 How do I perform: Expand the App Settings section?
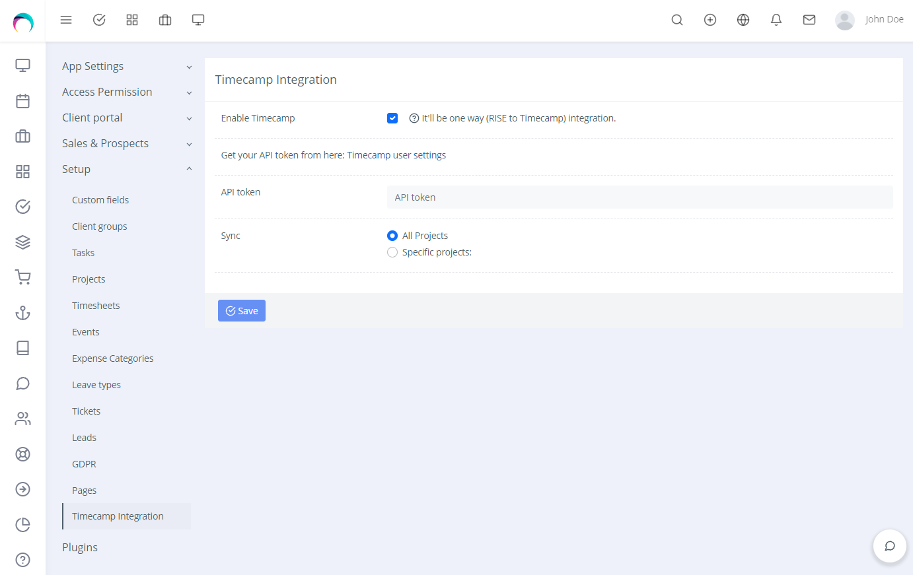point(126,66)
